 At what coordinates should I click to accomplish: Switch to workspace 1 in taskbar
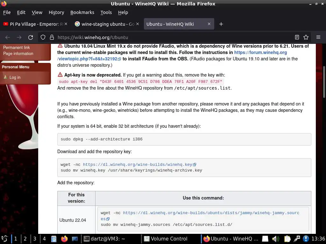pyautogui.click(x=16, y=239)
